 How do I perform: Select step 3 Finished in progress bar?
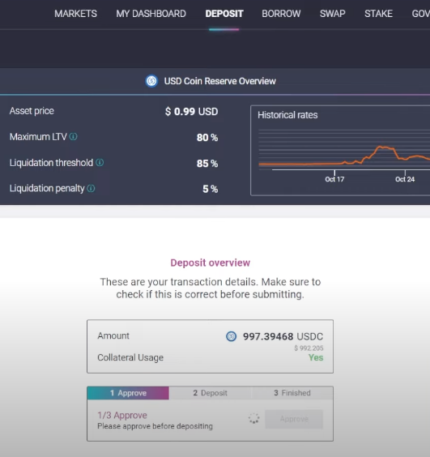pos(292,393)
